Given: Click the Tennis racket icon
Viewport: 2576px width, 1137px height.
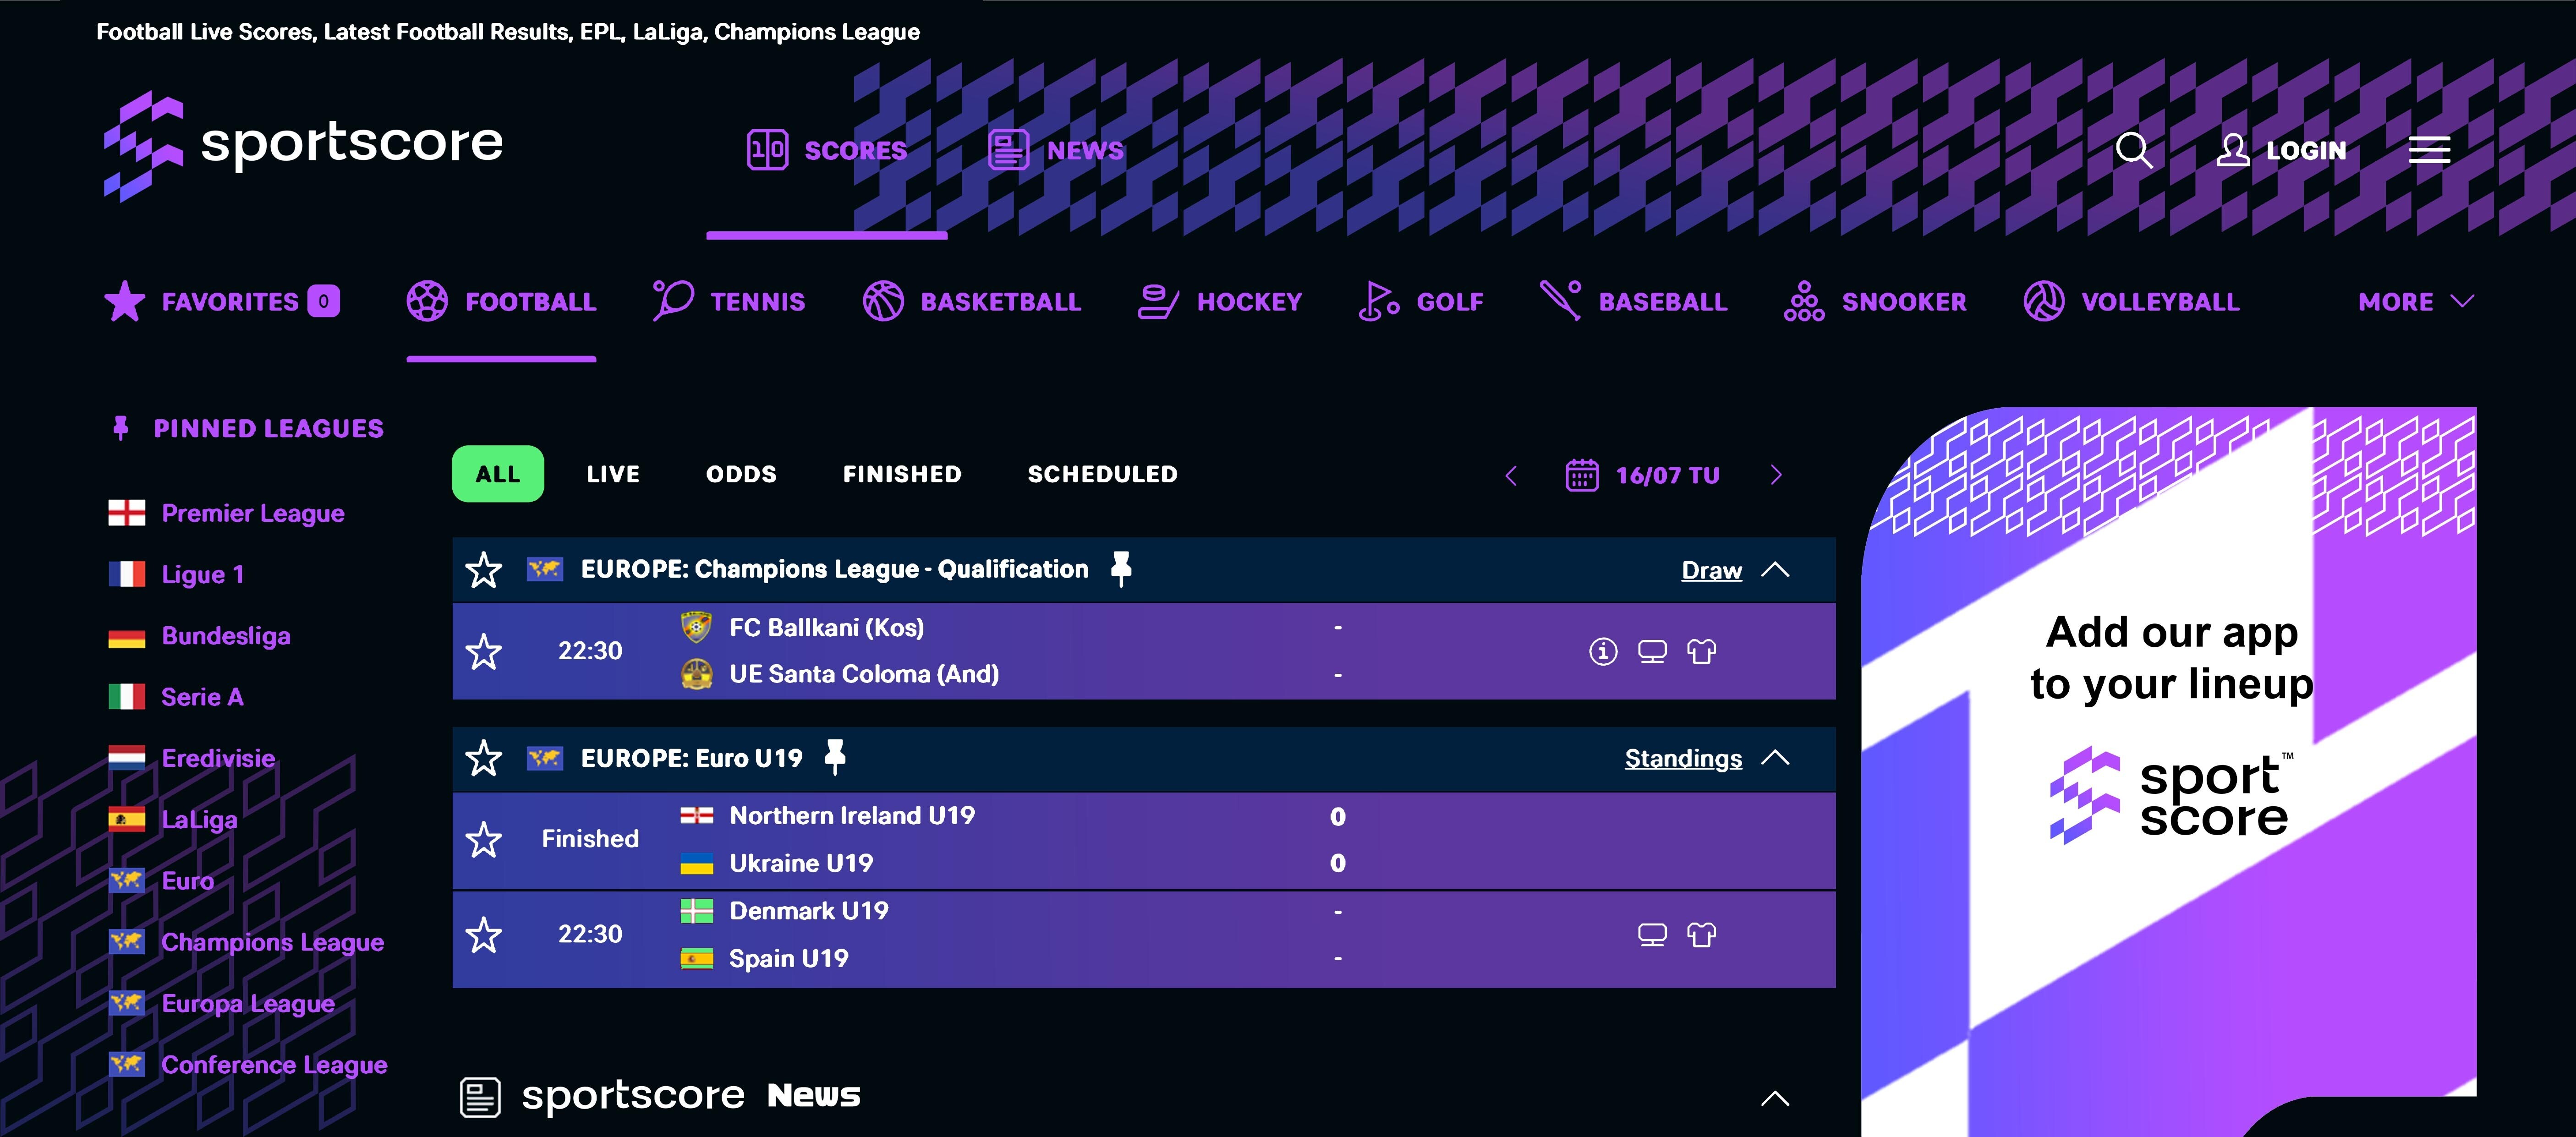Looking at the screenshot, I should point(672,301).
